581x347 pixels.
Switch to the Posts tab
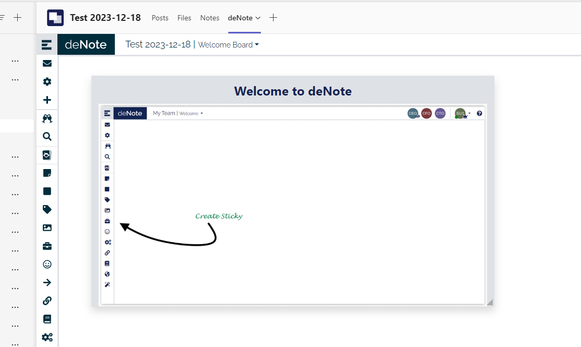pyautogui.click(x=160, y=18)
